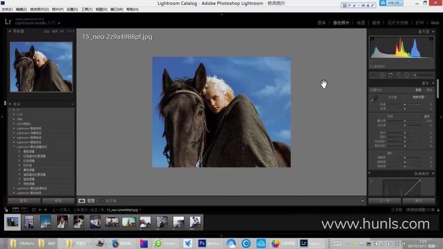This screenshot has width=443, height=249.
Task: Collapse the Lightroom B&W filter presets folder
Action: [x=14, y=147]
